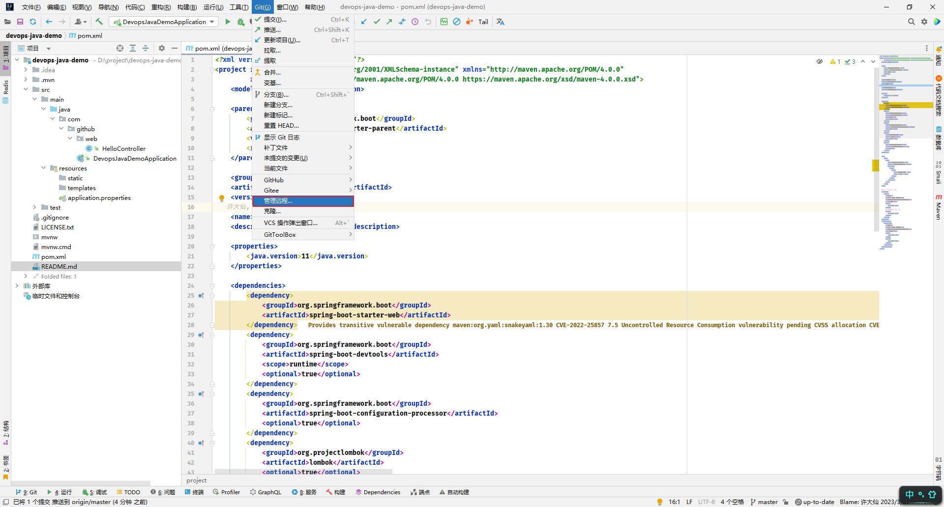Open the GitHub submenu in Git menu
Screen dimensions: 944x507
[x=303, y=180]
